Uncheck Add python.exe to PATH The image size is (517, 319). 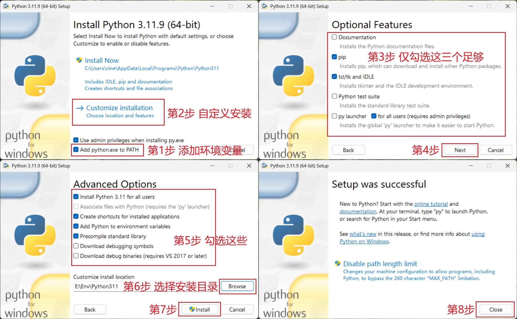[x=76, y=150]
